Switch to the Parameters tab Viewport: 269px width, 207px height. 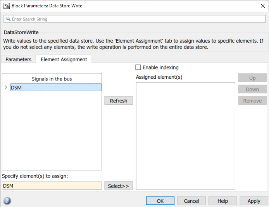(x=18, y=59)
